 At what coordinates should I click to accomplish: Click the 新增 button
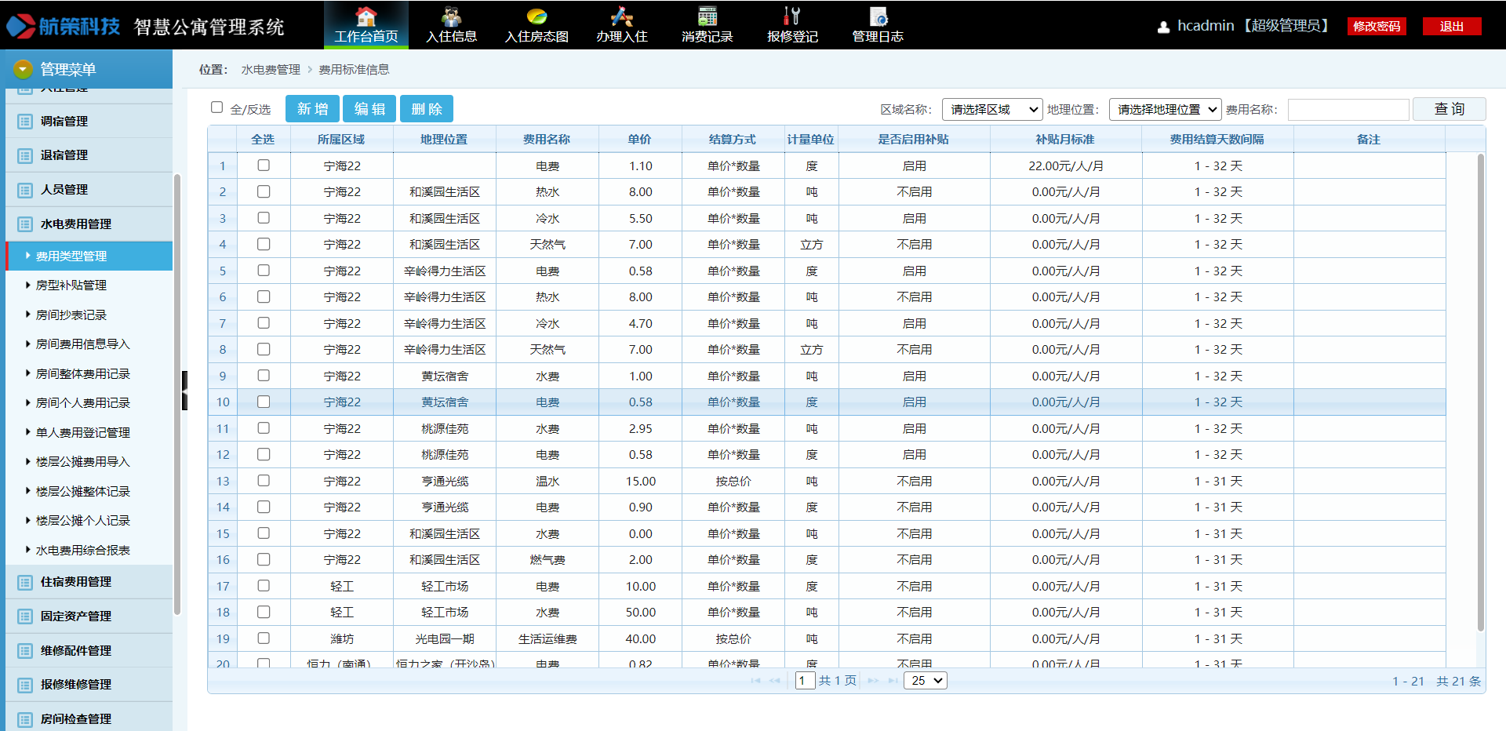point(312,109)
